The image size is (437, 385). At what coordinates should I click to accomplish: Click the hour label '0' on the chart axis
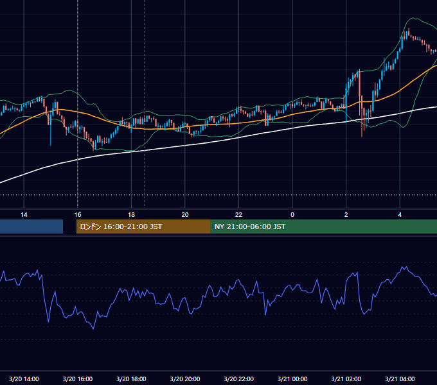292,215
